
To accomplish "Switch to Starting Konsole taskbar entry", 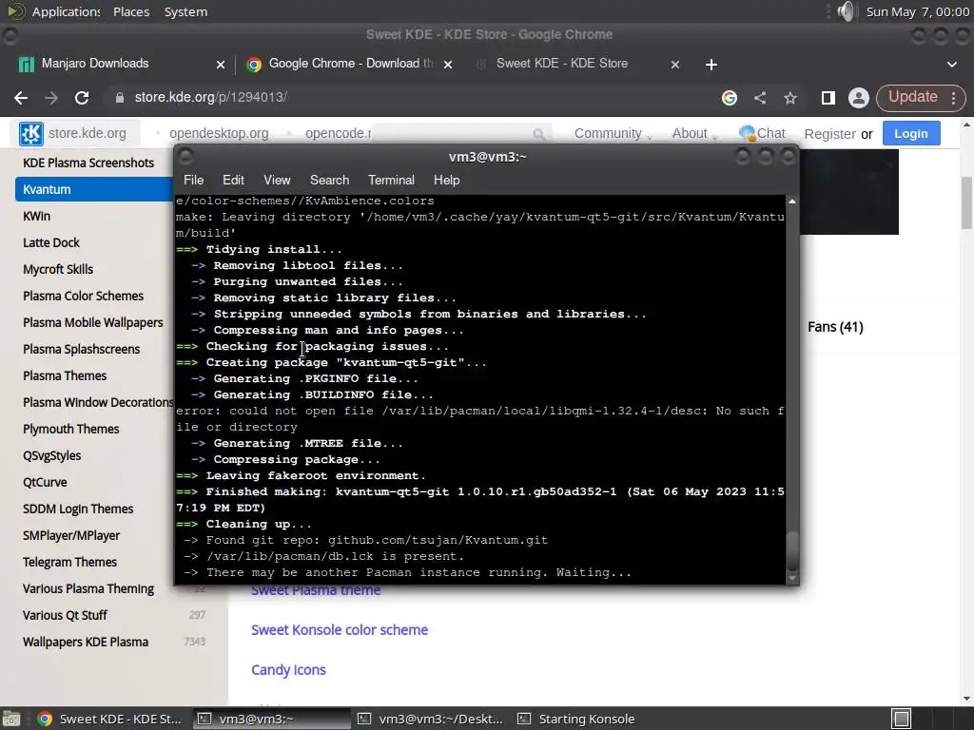I will (576, 719).
